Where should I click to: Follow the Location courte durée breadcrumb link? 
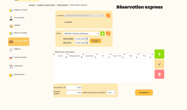(x=46, y=5)
